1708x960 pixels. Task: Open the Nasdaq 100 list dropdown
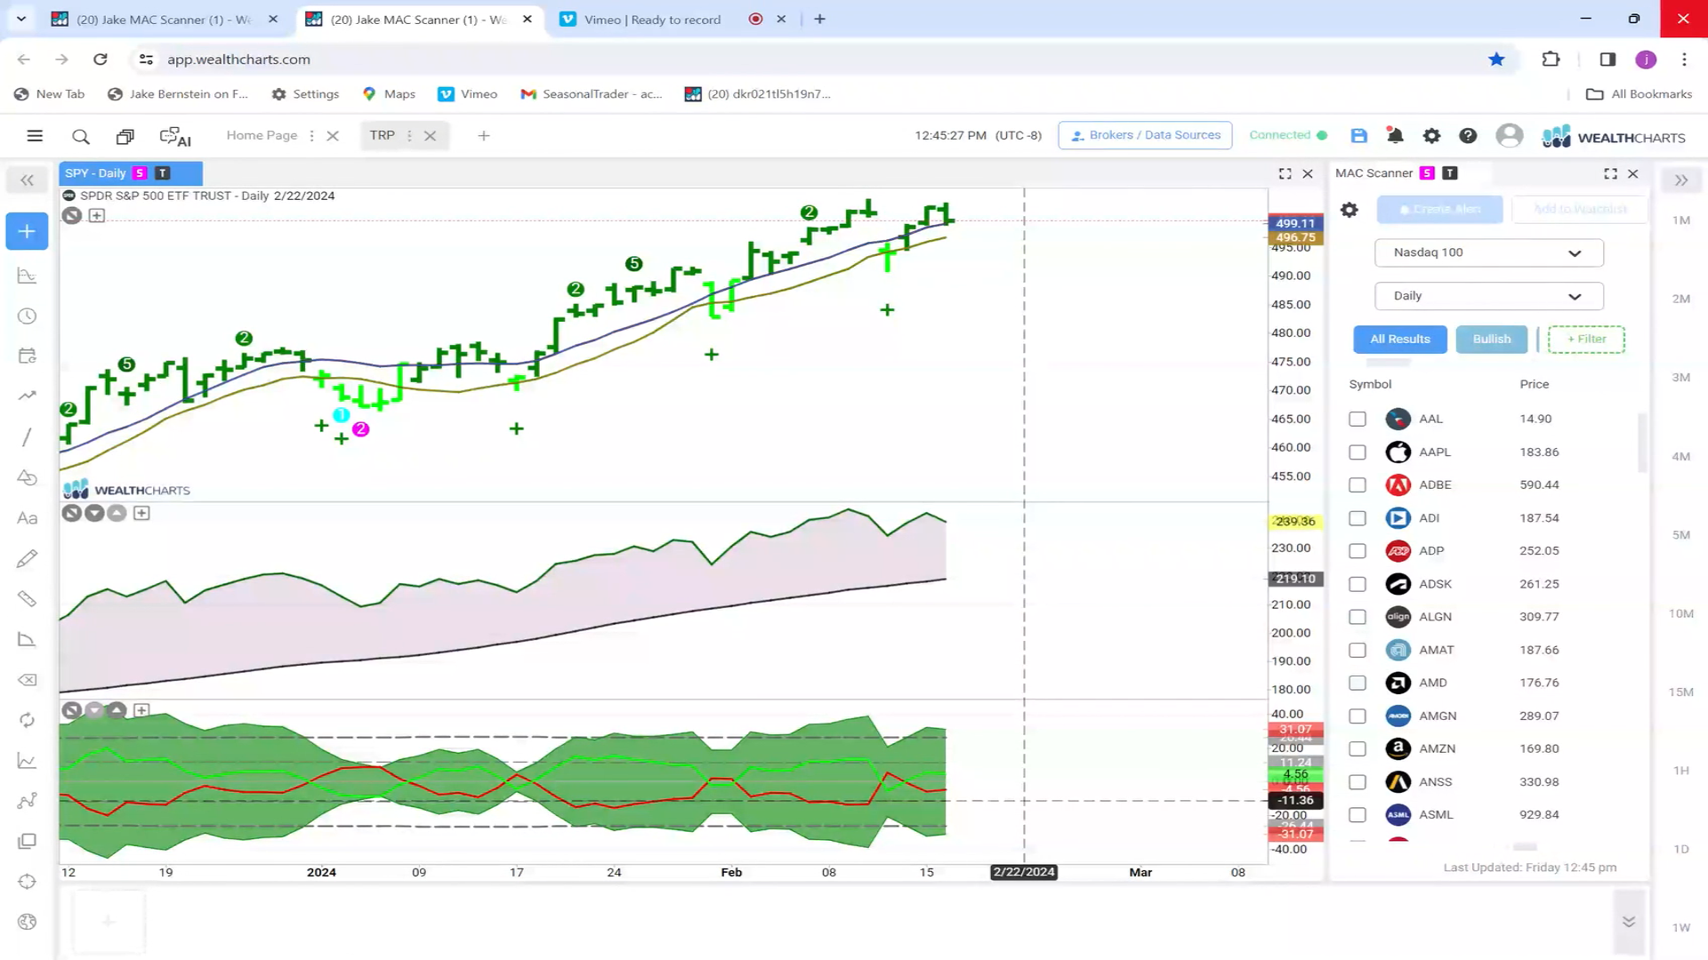[x=1488, y=252]
